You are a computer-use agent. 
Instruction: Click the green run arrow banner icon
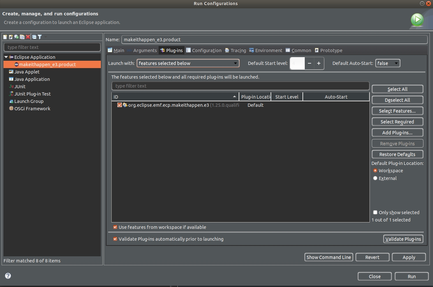click(x=417, y=20)
